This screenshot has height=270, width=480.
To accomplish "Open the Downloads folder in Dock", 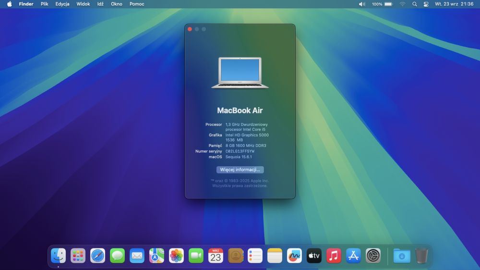I will click(402, 256).
